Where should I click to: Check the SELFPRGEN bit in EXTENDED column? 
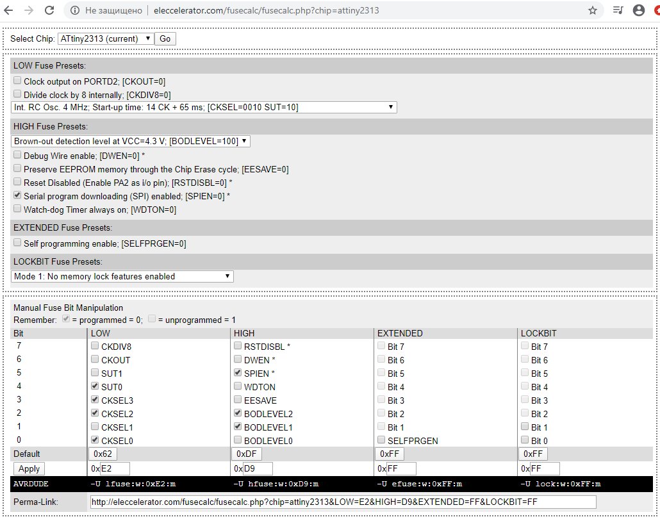381,440
